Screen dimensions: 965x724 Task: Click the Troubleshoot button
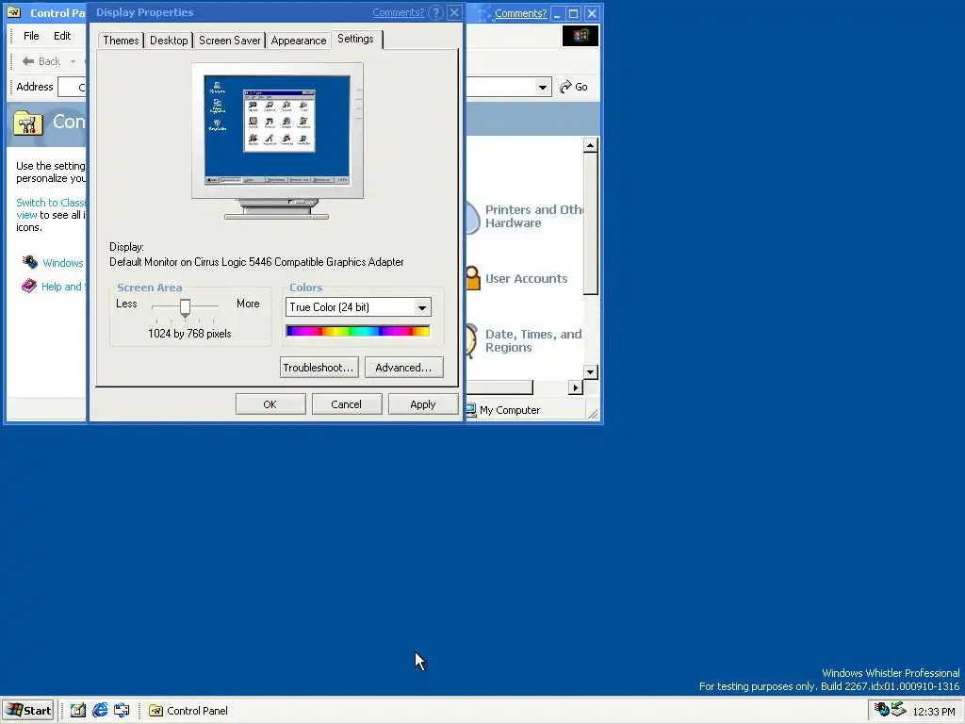pos(319,368)
